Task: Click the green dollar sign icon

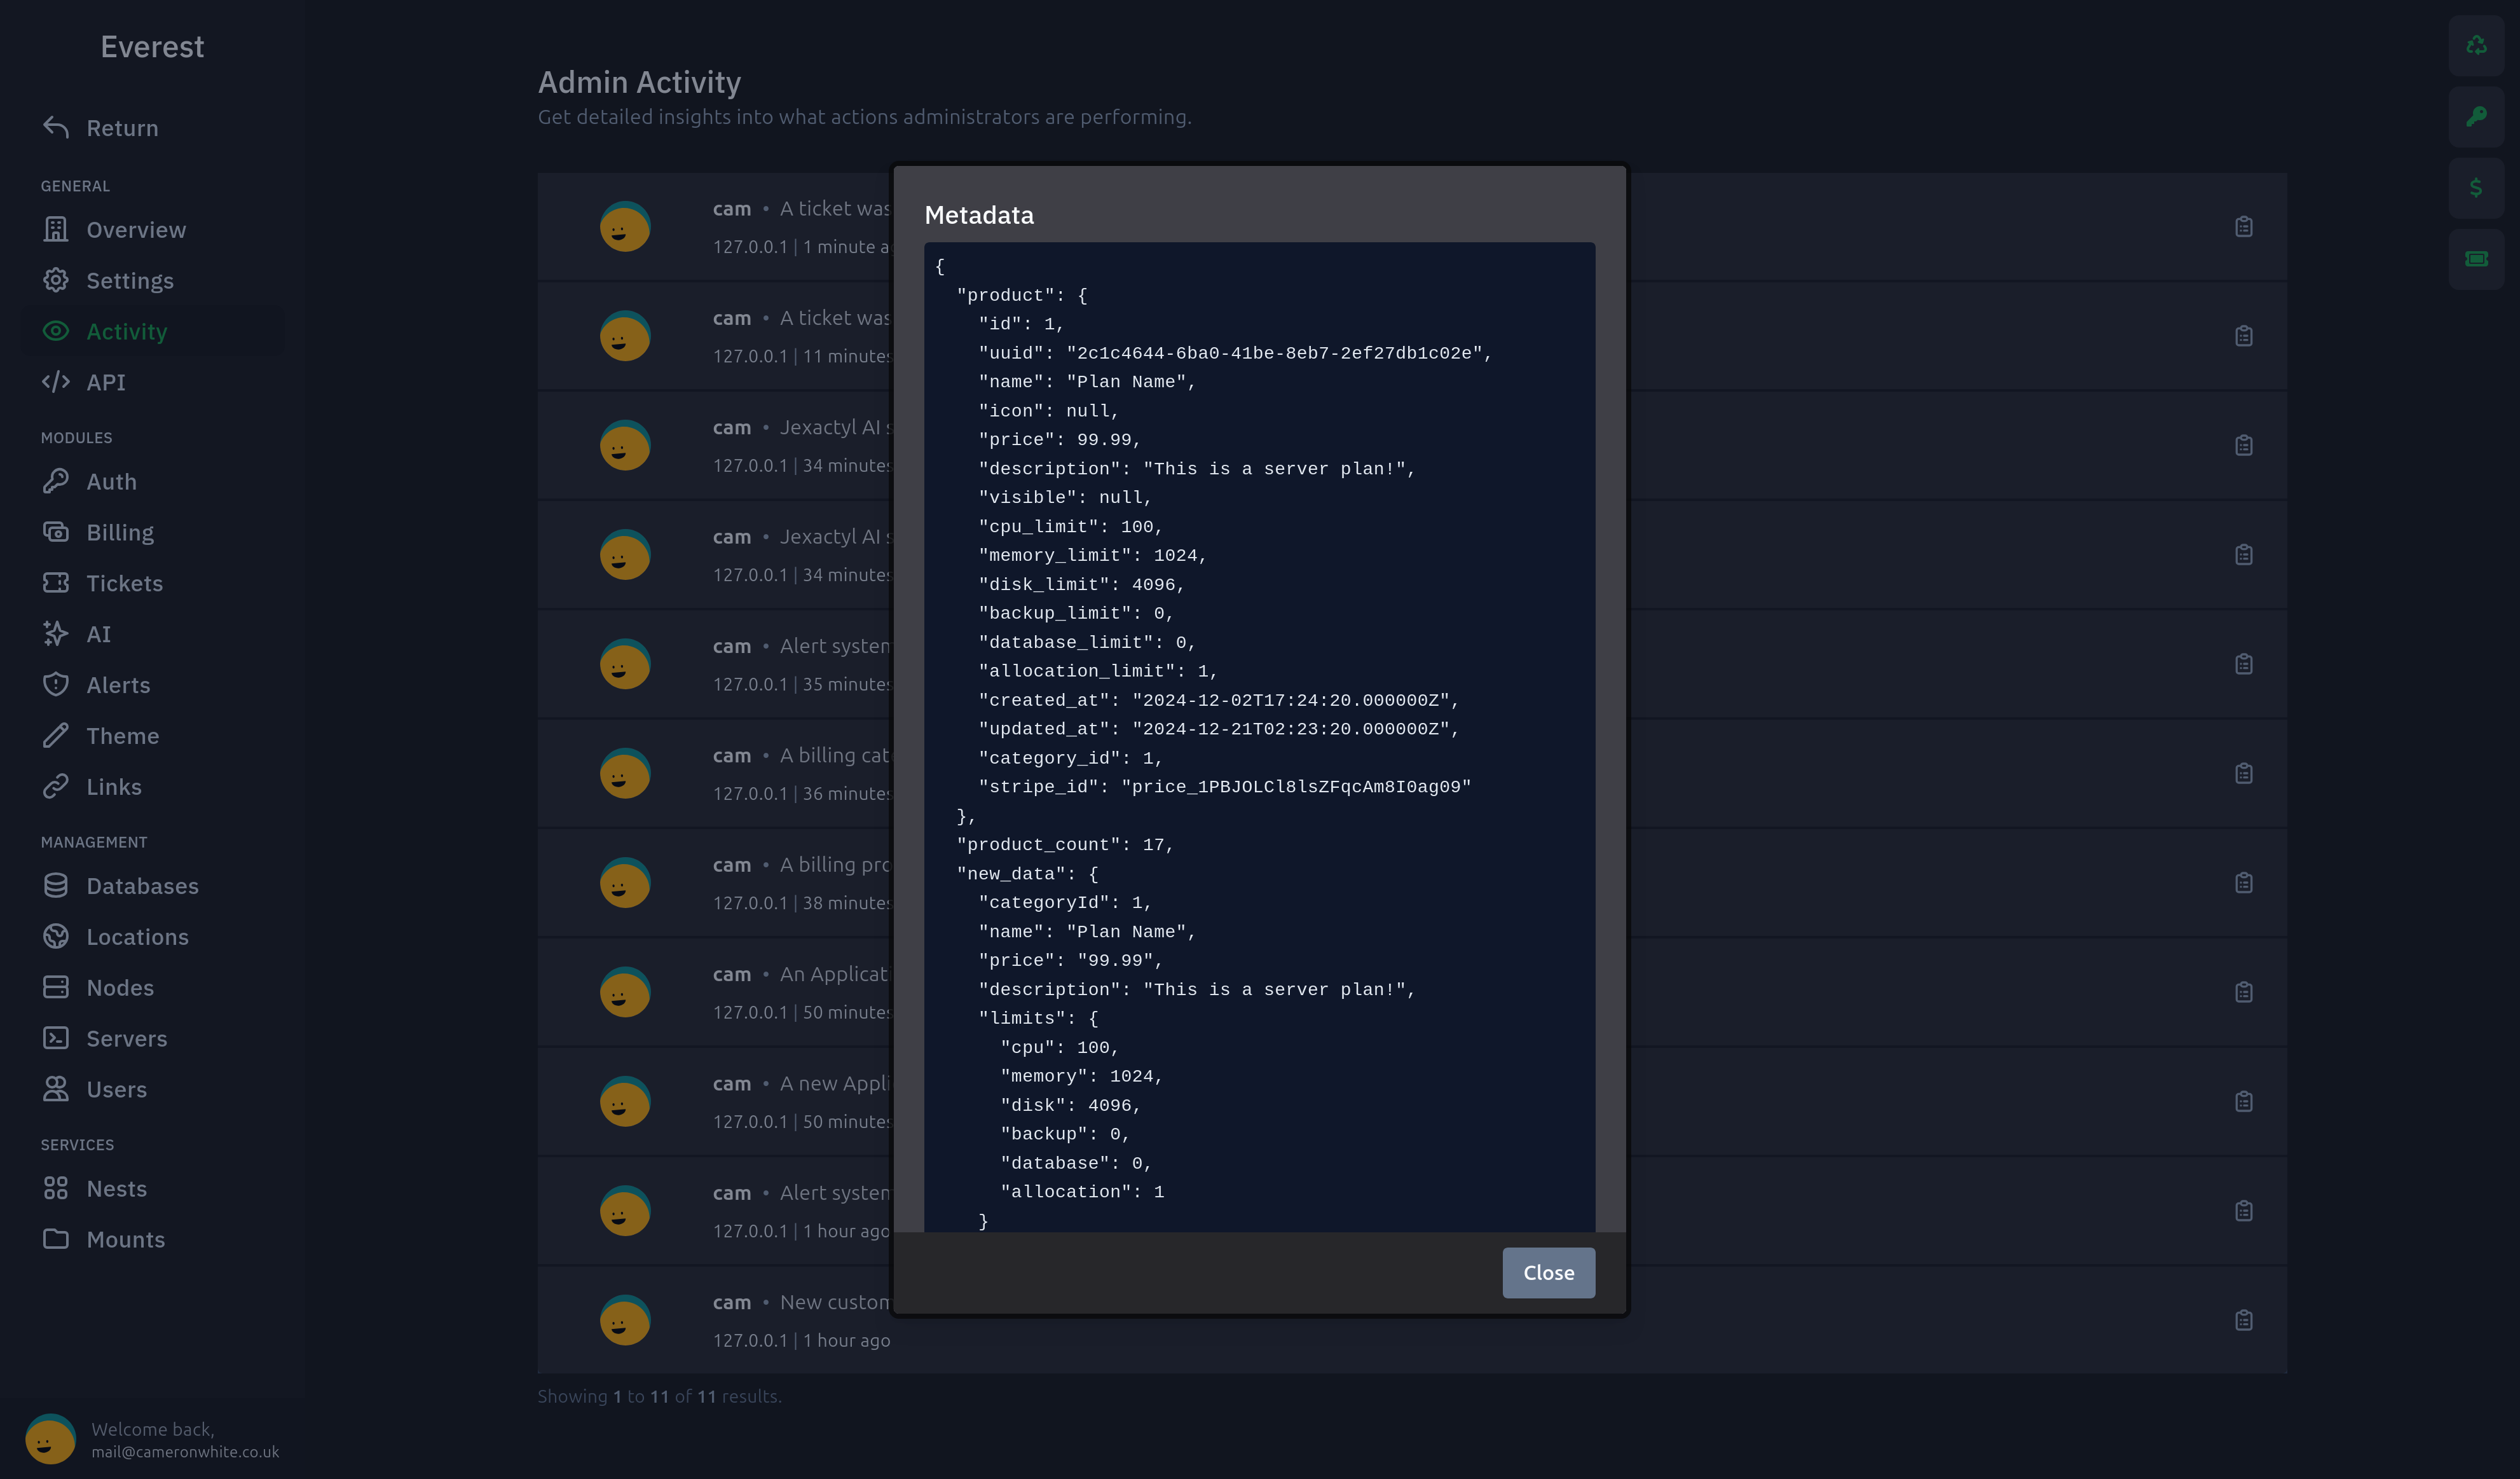Action: 2476,188
